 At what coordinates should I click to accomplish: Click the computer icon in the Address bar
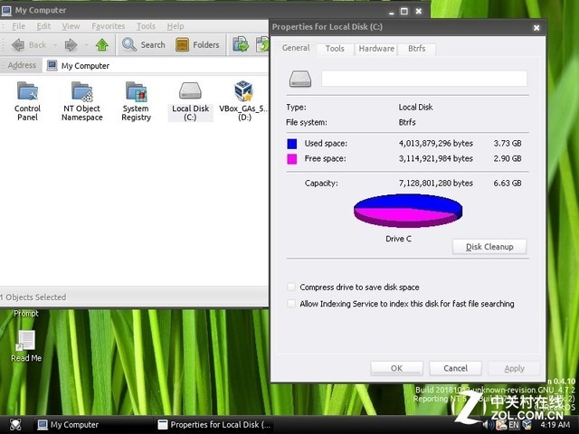coord(52,65)
